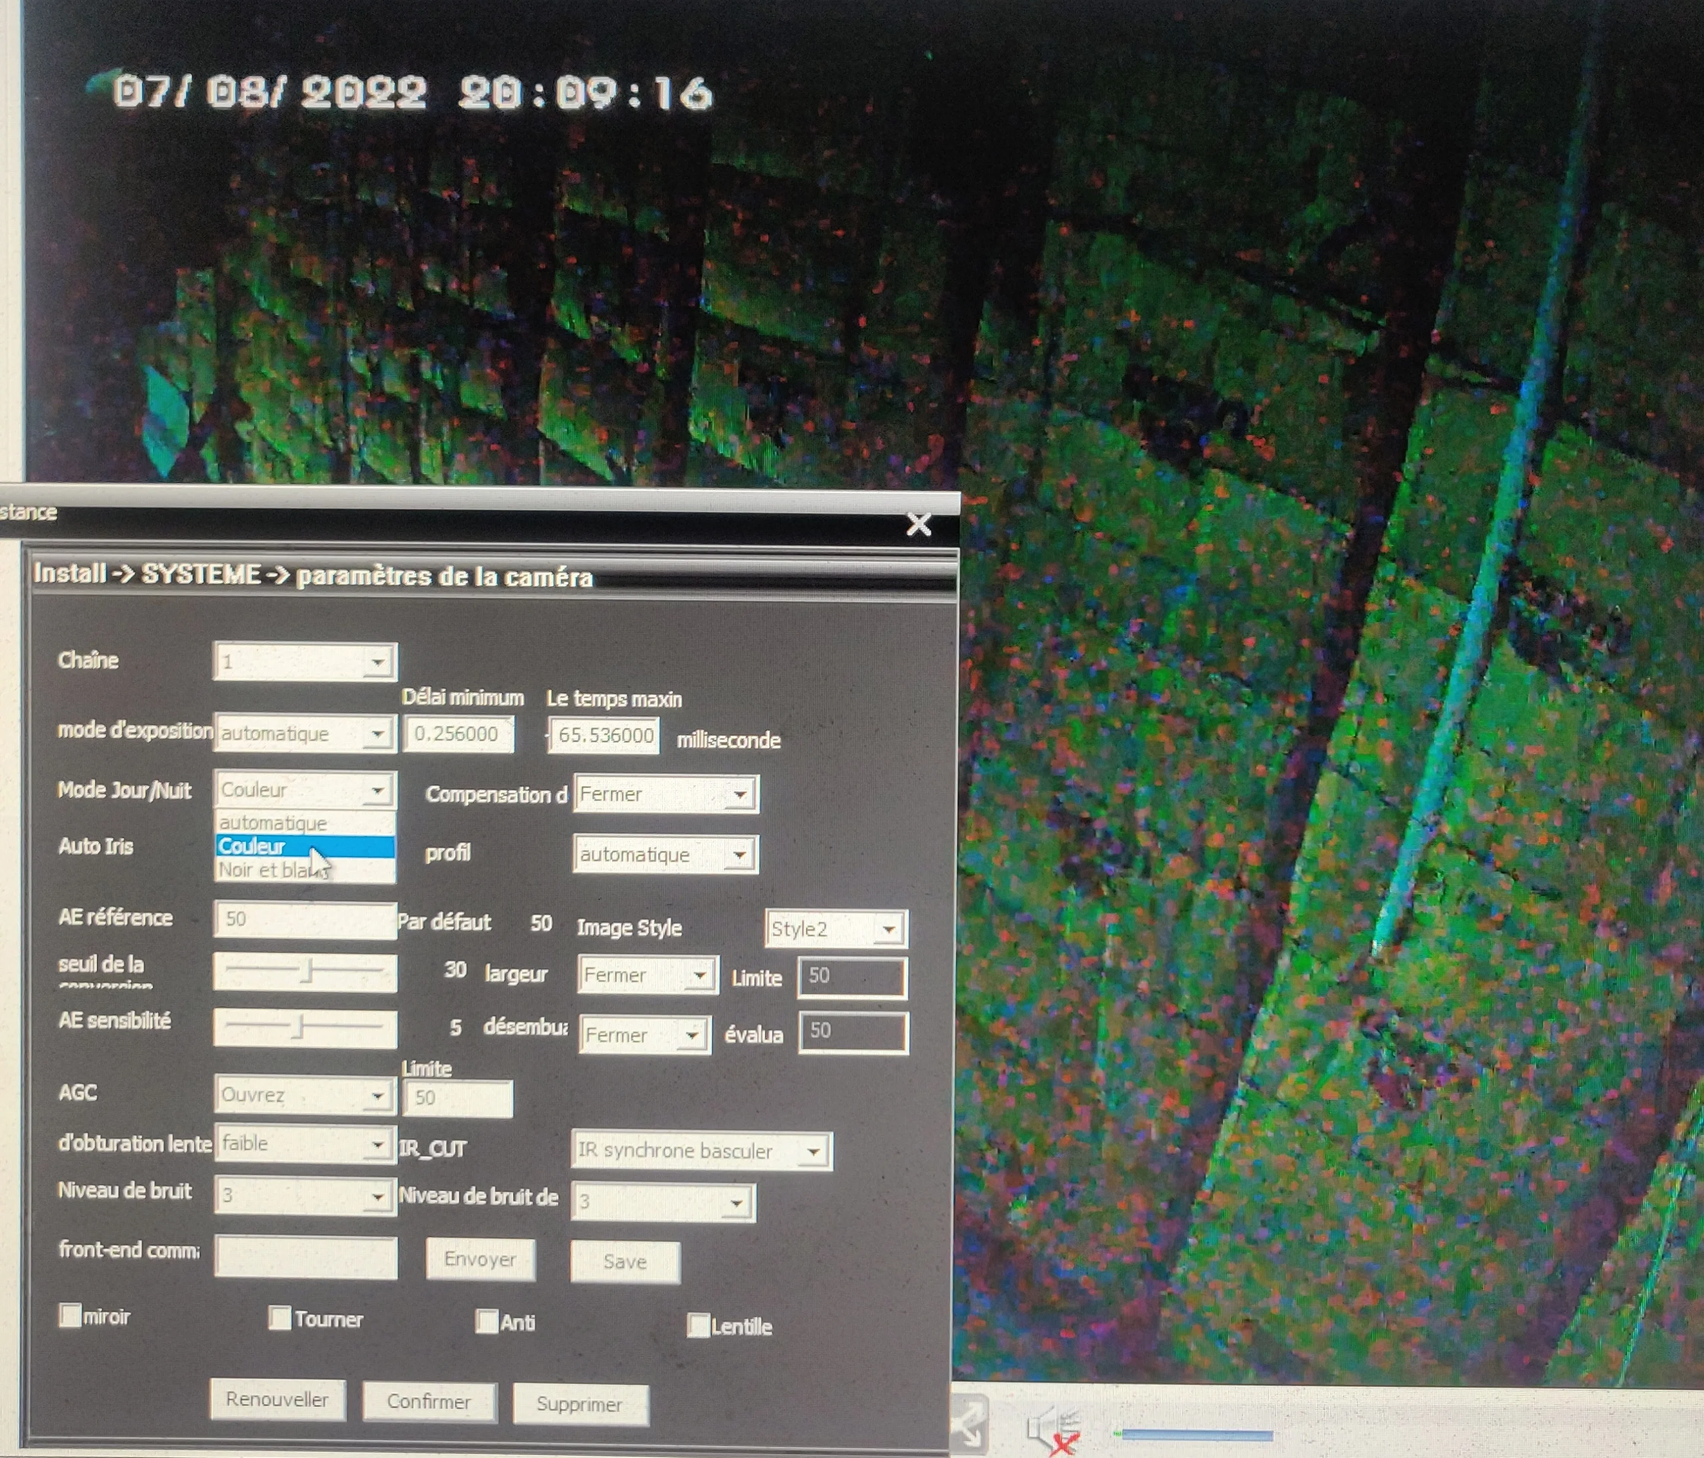This screenshot has height=1458, width=1704.
Task: Click the AE référence input field
Action: point(304,919)
